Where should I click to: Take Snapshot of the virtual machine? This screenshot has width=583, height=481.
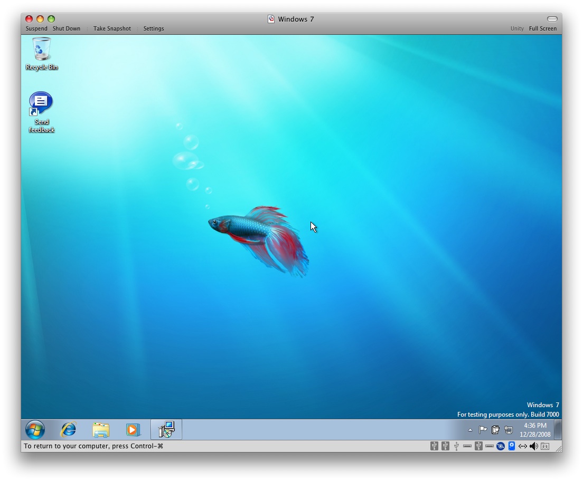click(112, 28)
